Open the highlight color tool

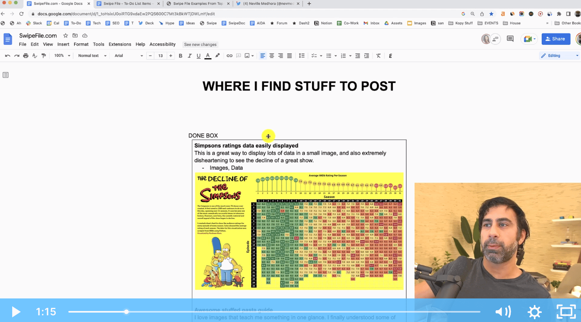pyautogui.click(x=217, y=56)
